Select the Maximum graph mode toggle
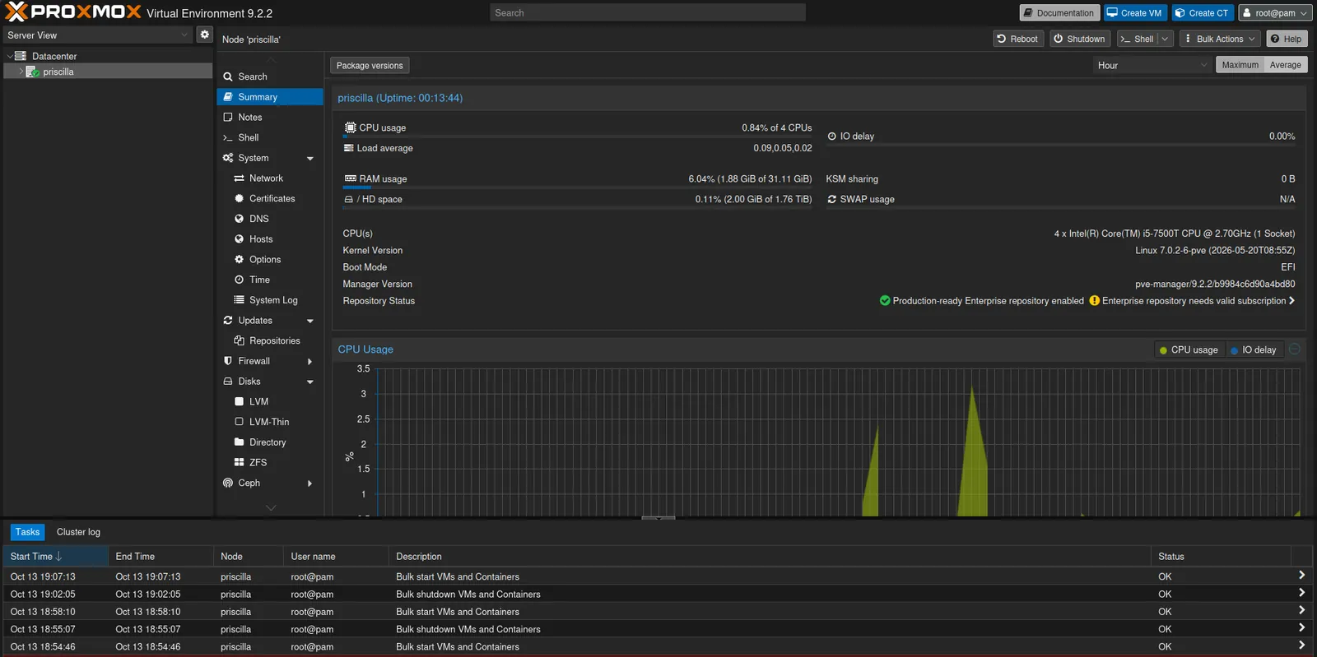This screenshot has width=1317, height=657. [x=1240, y=65]
